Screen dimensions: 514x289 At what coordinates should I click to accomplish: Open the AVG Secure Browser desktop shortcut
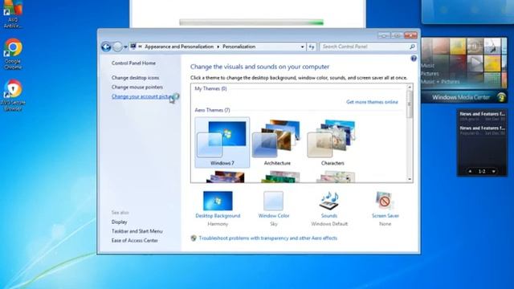click(13, 95)
